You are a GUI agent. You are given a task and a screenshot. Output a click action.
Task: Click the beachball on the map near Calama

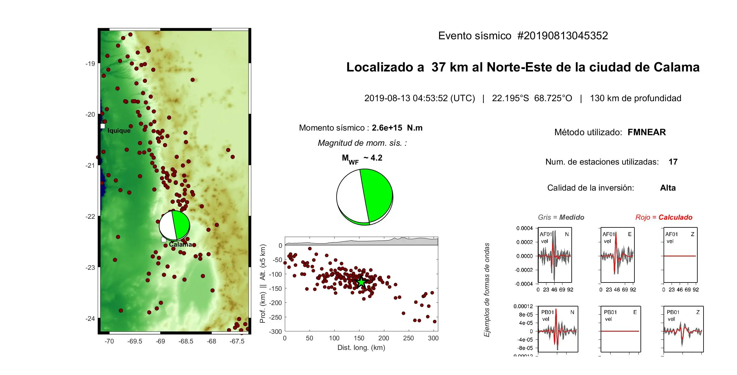point(174,226)
